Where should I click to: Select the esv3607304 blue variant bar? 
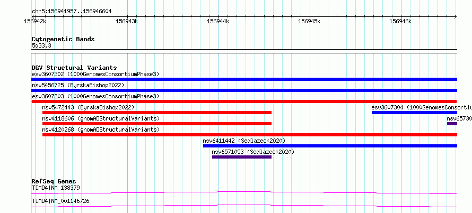click(415, 113)
